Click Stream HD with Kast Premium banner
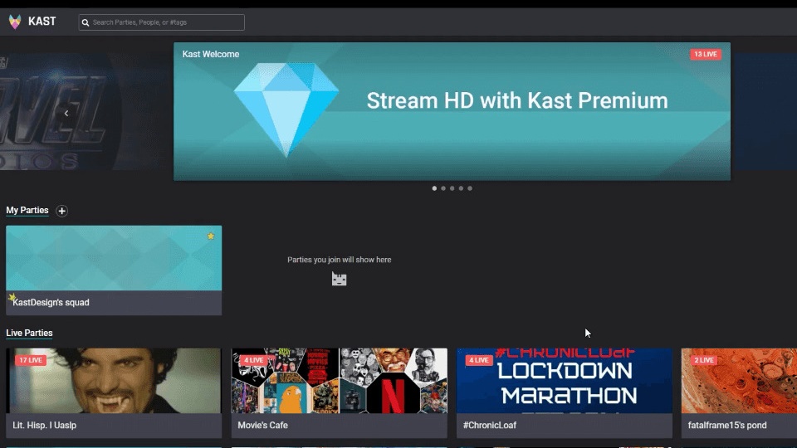The width and height of the screenshot is (797, 448). click(516, 101)
